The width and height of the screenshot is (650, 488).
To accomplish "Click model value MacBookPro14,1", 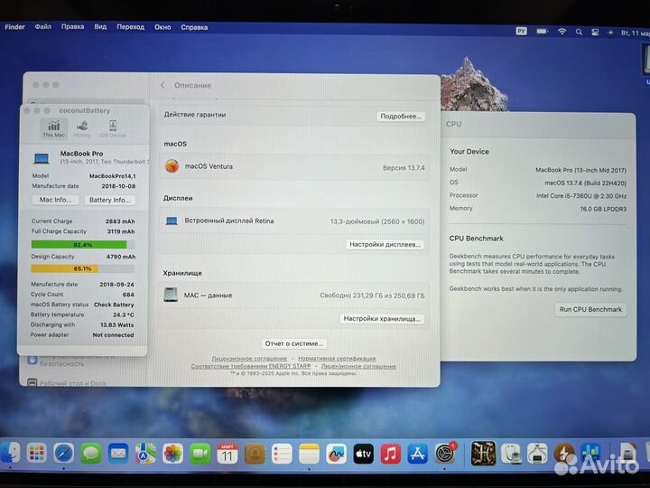I will pos(112,176).
